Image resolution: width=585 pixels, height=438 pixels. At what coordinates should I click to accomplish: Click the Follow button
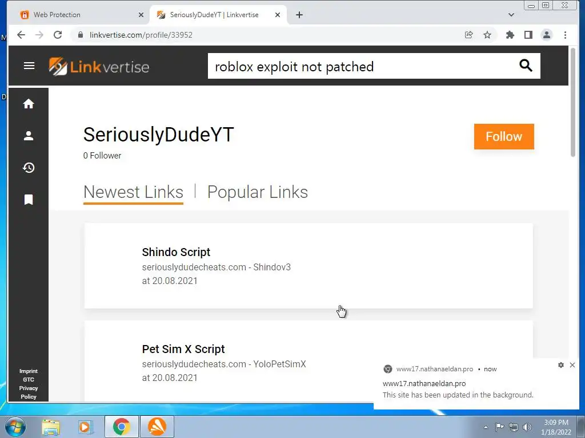tap(504, 137)
